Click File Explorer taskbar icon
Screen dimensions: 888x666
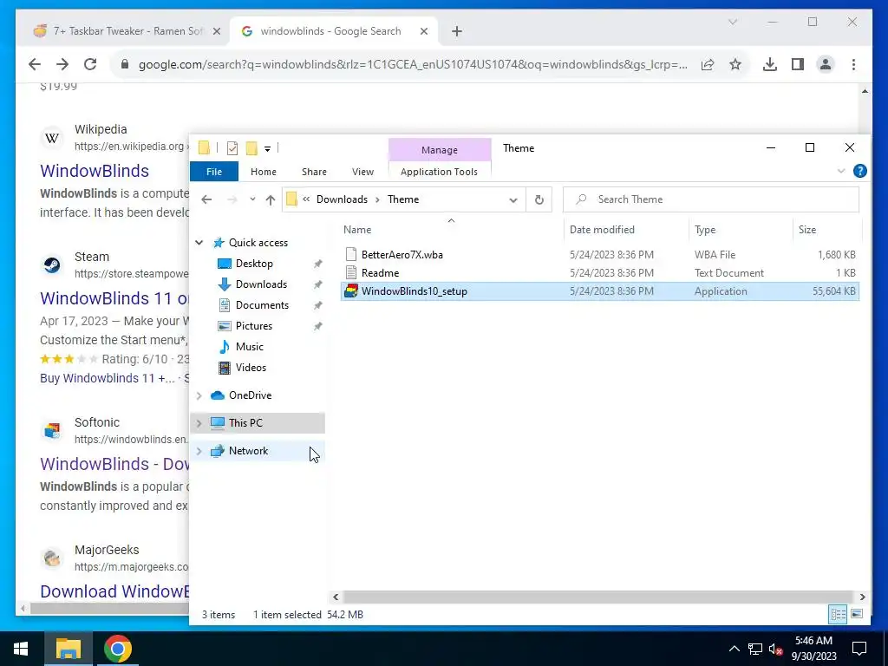pos(69,649)
